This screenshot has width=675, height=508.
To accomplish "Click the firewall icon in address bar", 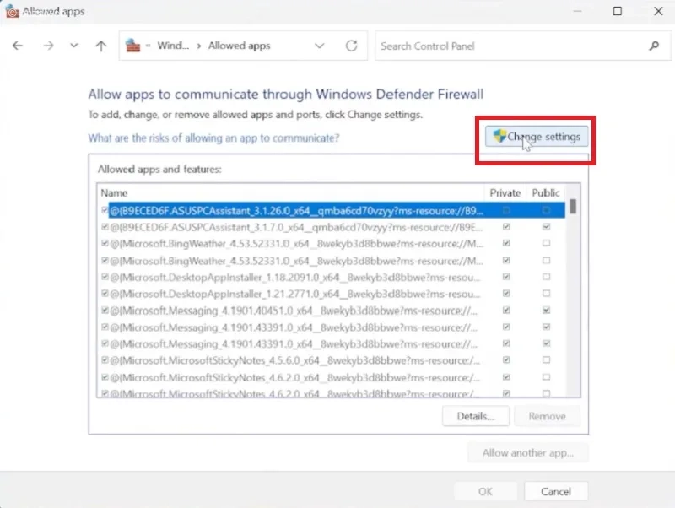I will click(133, 46).
